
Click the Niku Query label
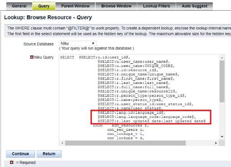(x=44, y=57)
